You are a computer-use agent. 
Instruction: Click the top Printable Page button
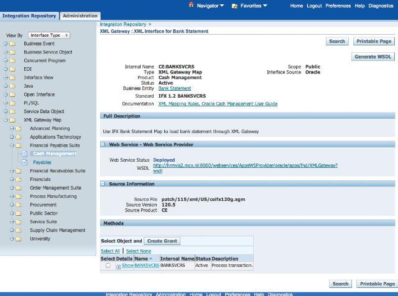(x=374, y=41)
